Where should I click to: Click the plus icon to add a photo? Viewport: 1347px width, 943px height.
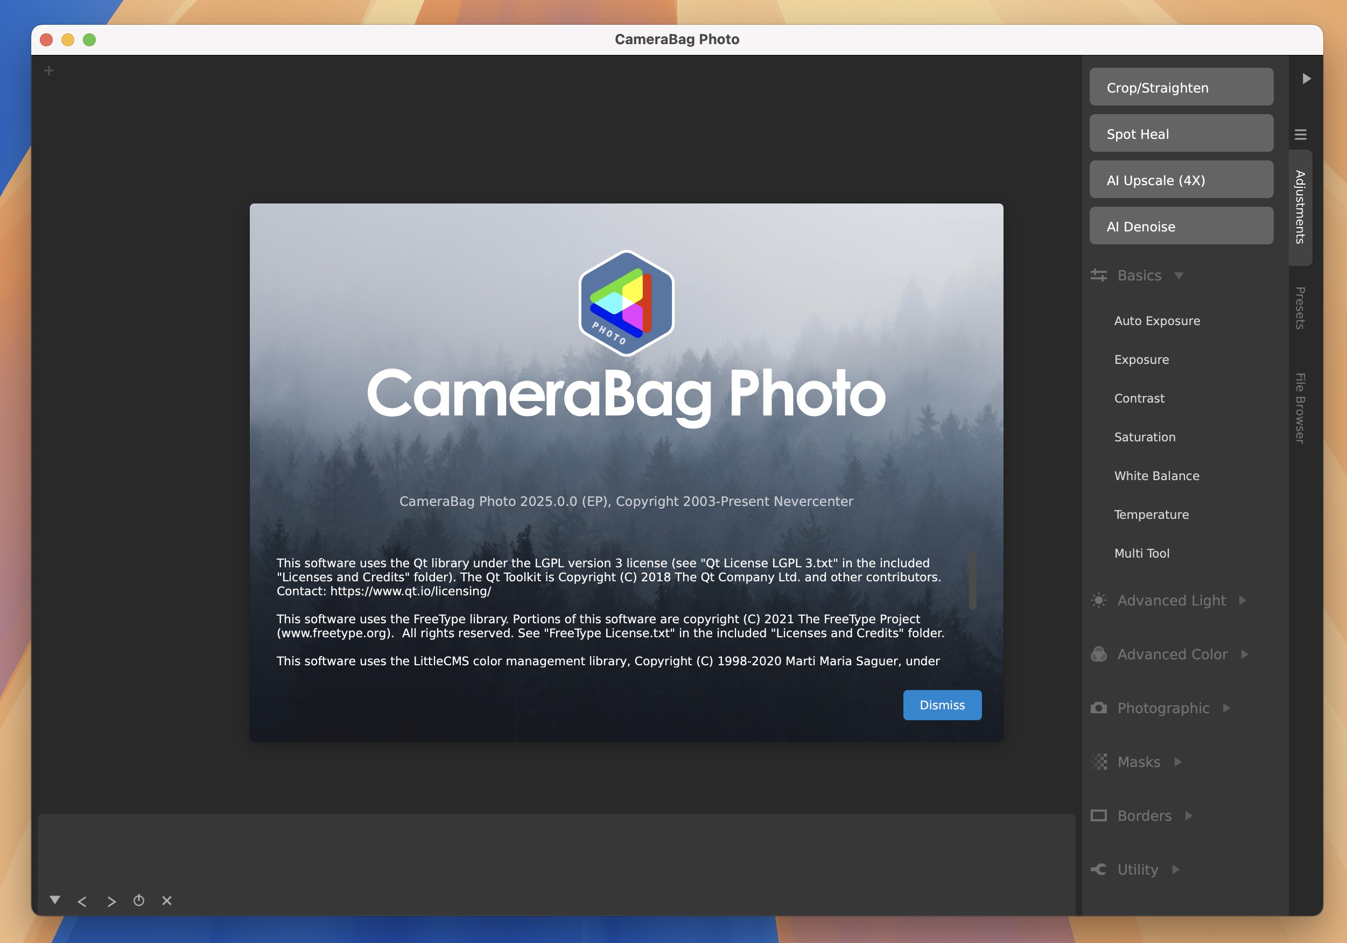50,71
